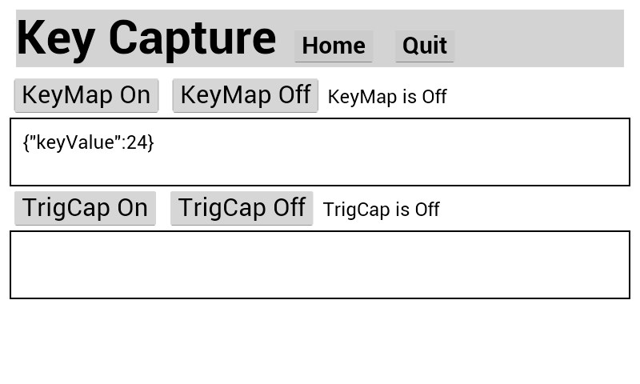Disable key mapping

tap(245, 95)
